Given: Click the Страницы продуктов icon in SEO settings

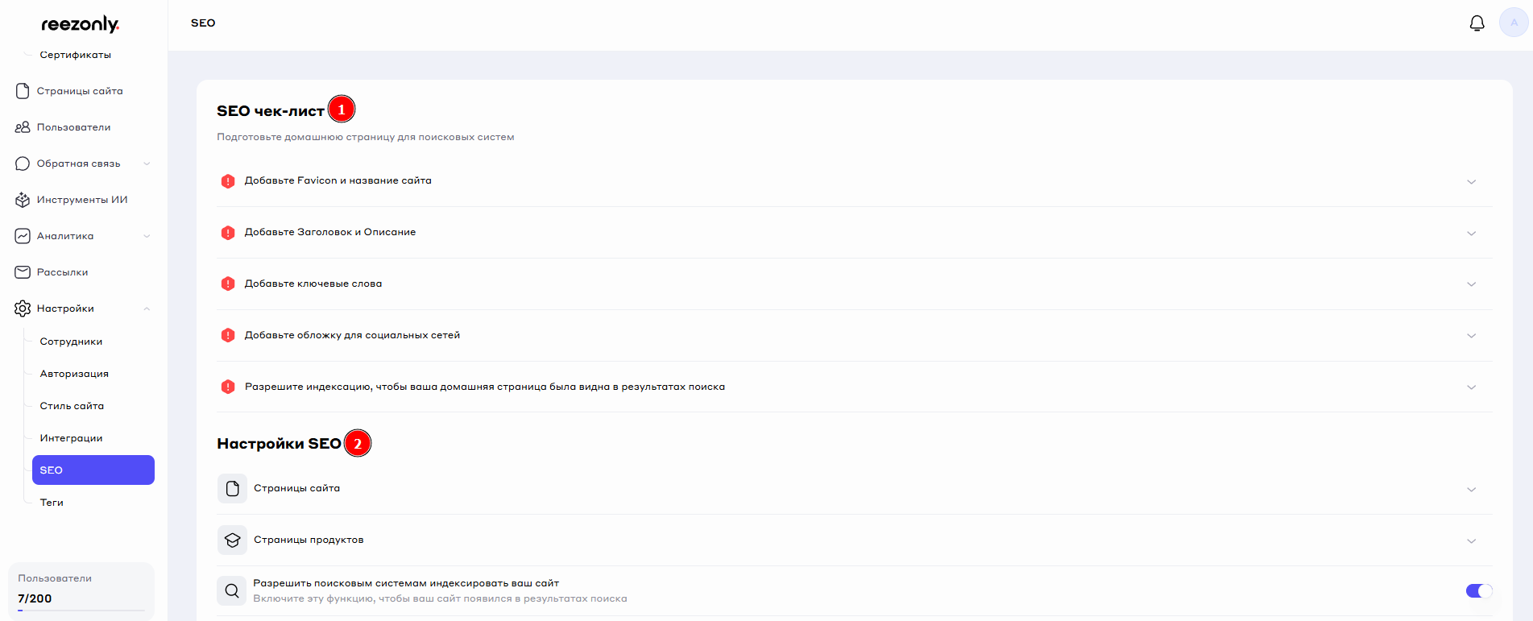Looking at the screenshot, I should (232, 540).
